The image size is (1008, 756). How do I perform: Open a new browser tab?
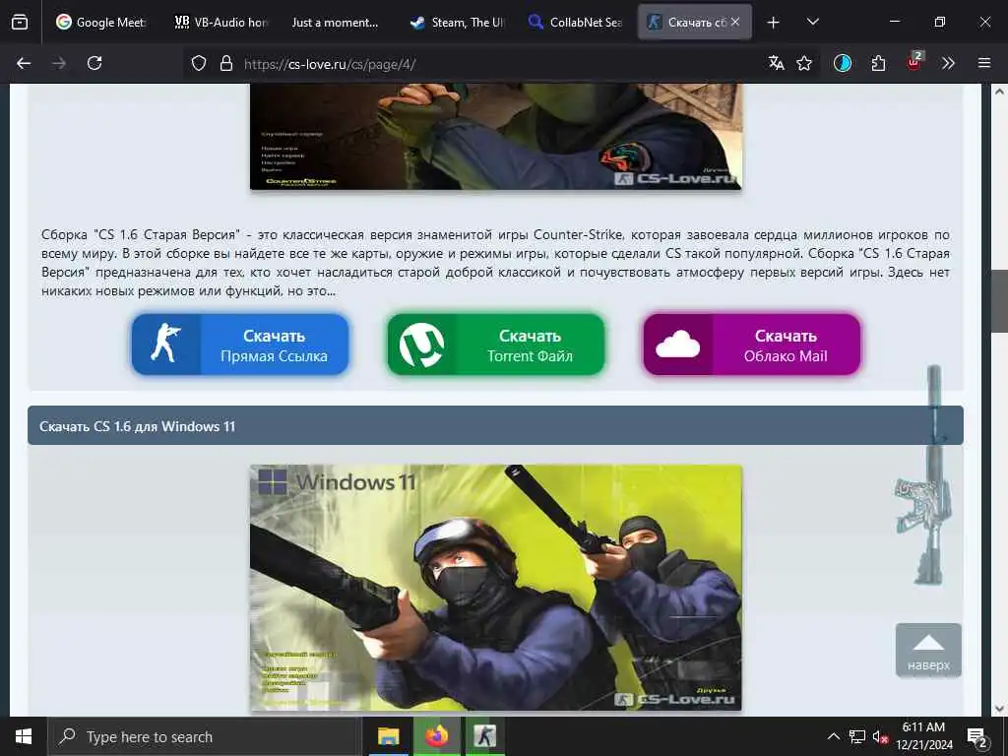[x=774, y=23]
